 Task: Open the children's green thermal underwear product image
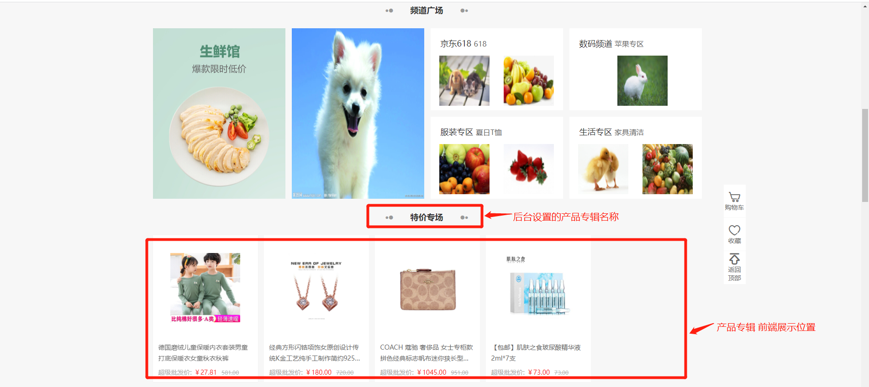click(x=205, y=288)
